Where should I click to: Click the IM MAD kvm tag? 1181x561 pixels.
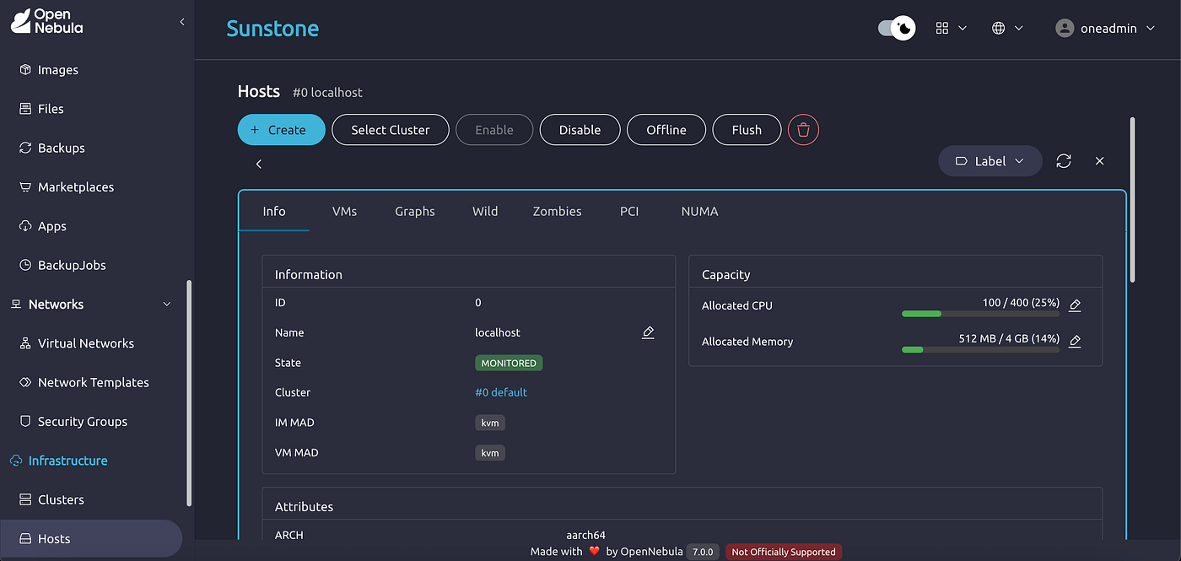(490, 423)
